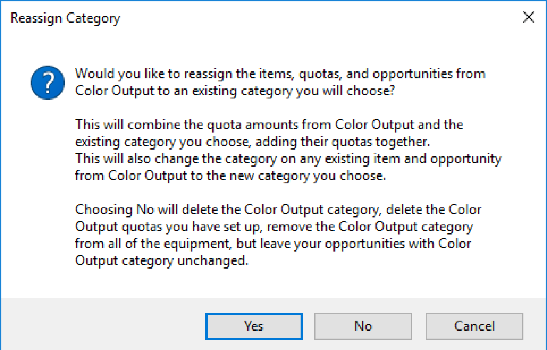Confirm reassignment with the Yes button

click(x=254, y=326)
